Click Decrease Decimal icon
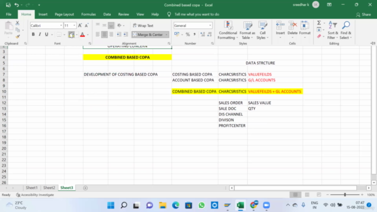This screenshot has width=377, height=212. click(210, 35)
